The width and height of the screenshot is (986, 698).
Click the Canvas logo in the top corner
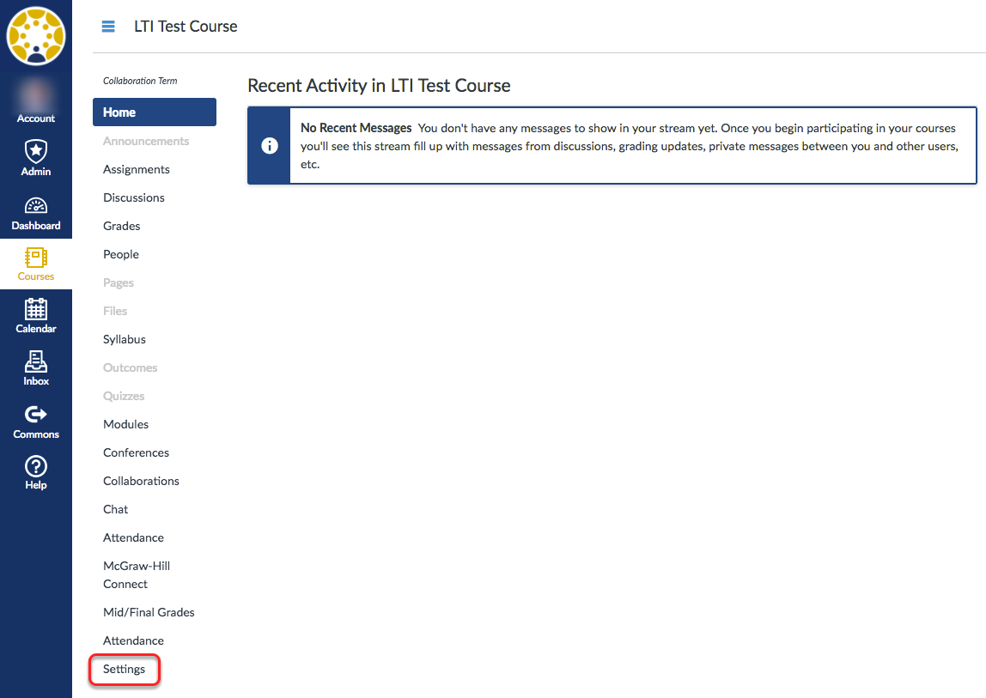(36, 36)
